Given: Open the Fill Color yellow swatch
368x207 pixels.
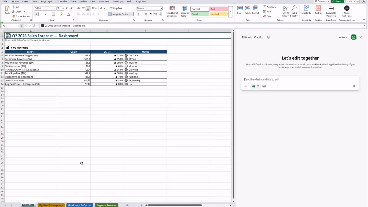Looking at the screenshot, I should point(61,14).
